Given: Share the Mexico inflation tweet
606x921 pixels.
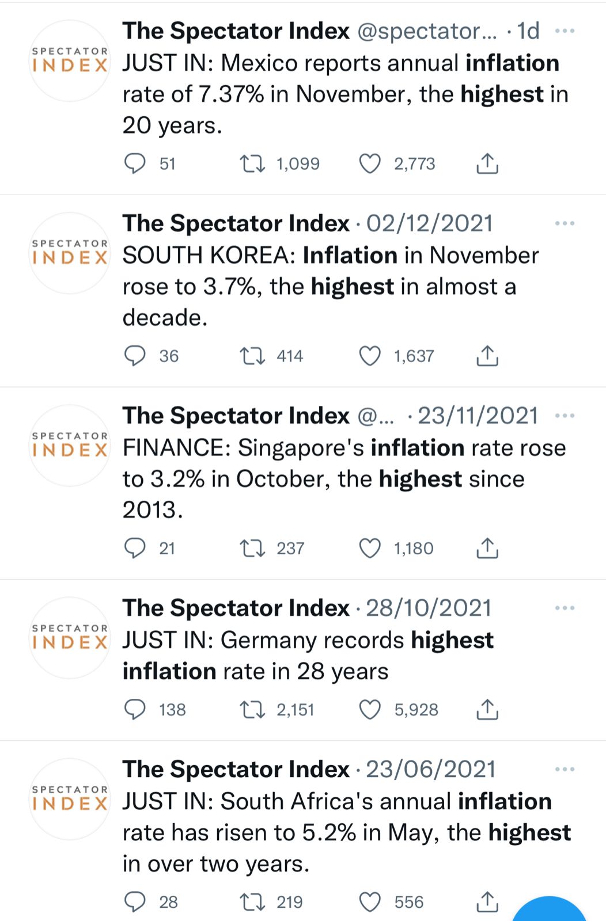Looking at the screenshot, I should click(x=487, y=163).
